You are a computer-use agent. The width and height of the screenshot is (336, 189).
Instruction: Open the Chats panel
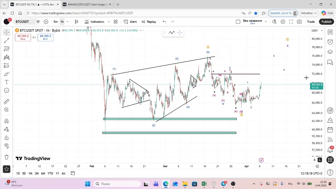pyautogui.click(x=330, y=62)
